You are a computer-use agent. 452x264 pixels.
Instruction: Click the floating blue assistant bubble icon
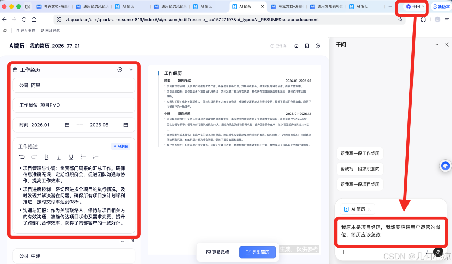tap(445, 166)
